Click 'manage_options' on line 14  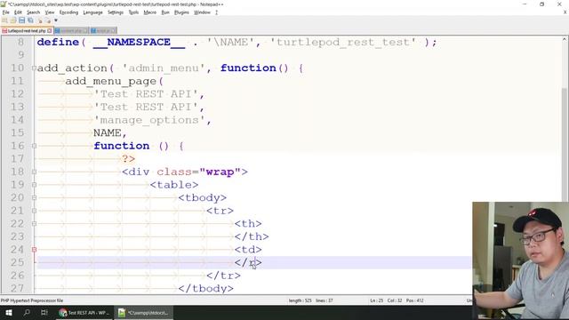[x=149, y=120]
